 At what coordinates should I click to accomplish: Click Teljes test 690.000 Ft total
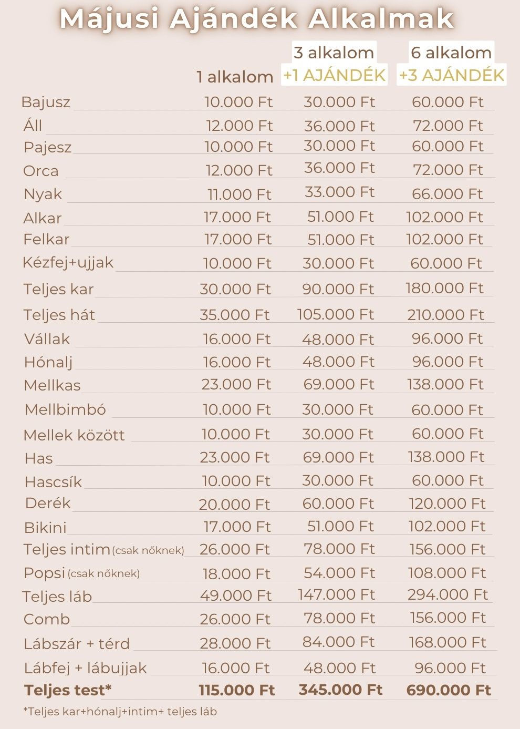pos(449,690)
